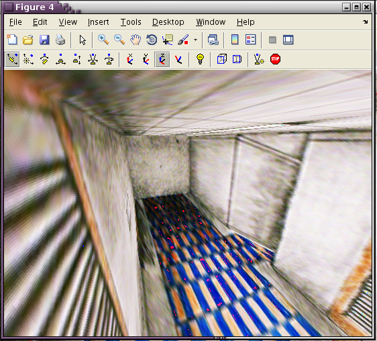Expand the Brush tool dropdown arrow
The width and height of the screenshot is (377, 341).
pos(195,40)
